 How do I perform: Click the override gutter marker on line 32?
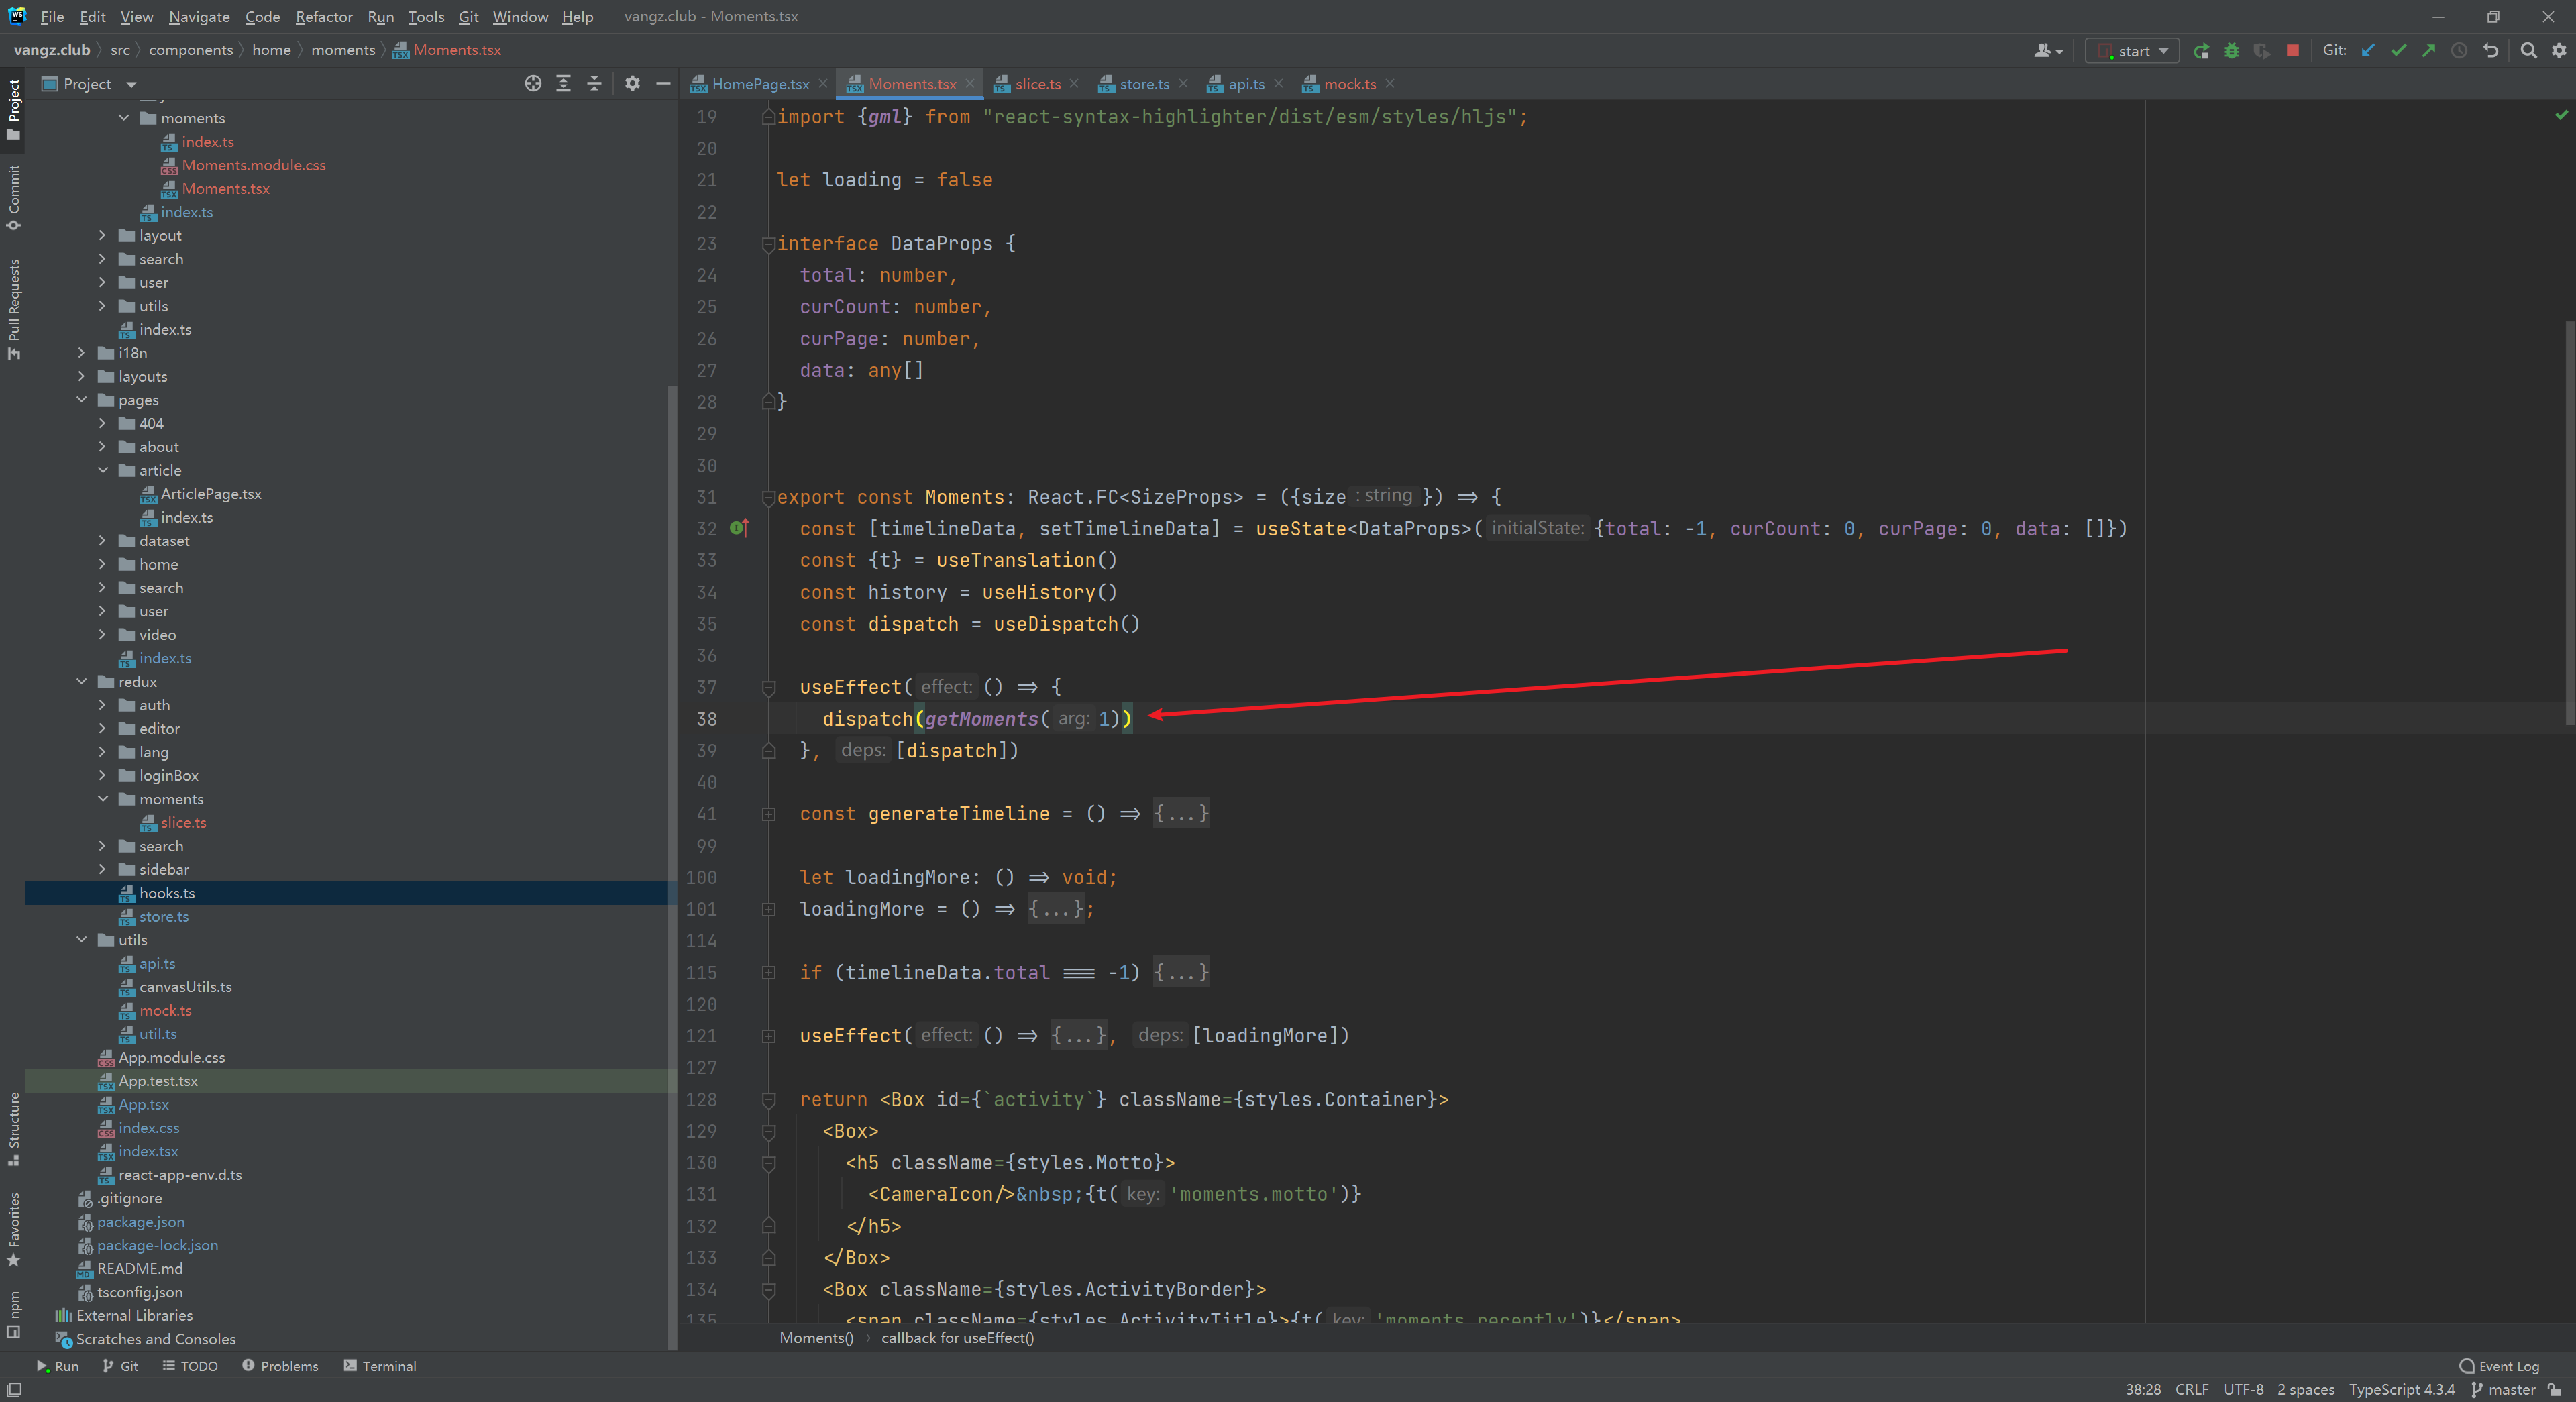(739, 528)
